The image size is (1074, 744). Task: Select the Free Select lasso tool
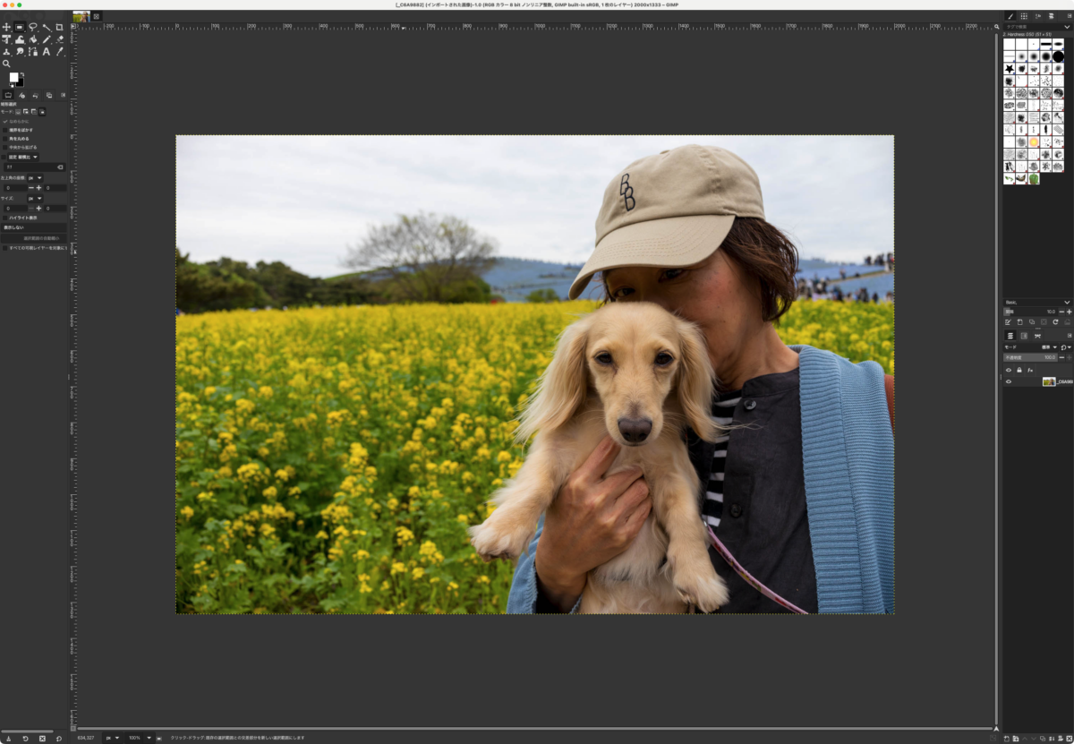[x=33, y=27]
